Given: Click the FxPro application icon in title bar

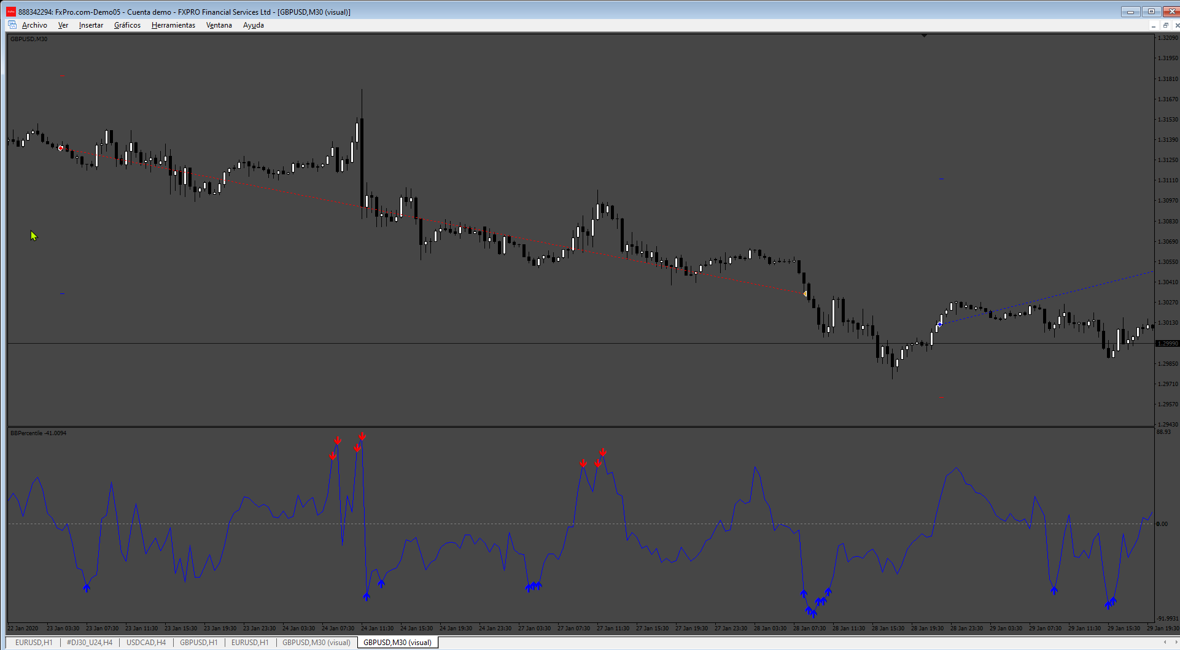Looking at the screenshot, I should tap(11, 12).
